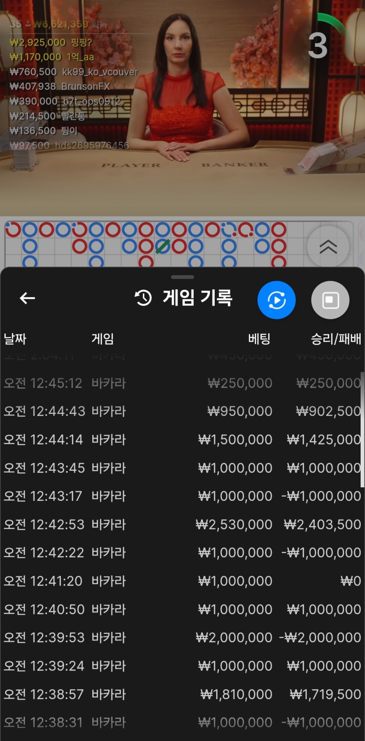
Task: Click the 승리/패배 column header
Action: (x=336, y=339)
